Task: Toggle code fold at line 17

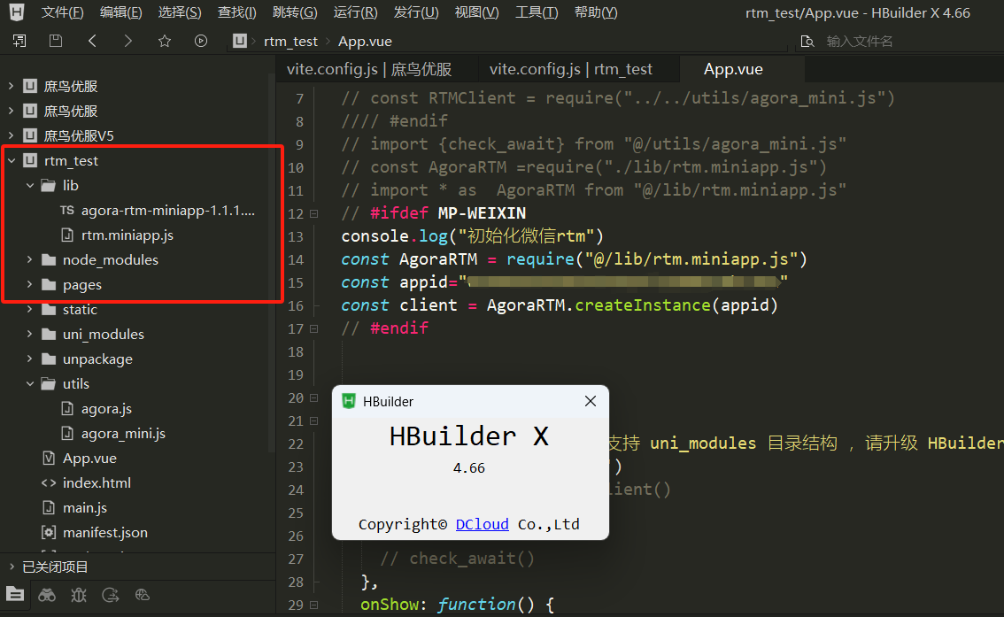Action: point(313,328)
